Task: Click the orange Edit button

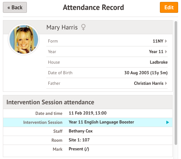Action: click(169, 7)
